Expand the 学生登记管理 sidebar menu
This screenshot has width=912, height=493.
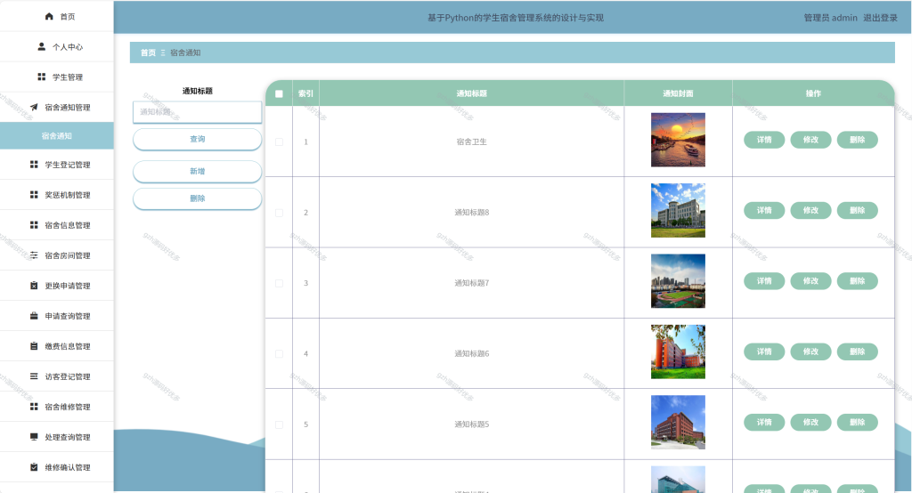pyautogui.click(x=57, y=165)
